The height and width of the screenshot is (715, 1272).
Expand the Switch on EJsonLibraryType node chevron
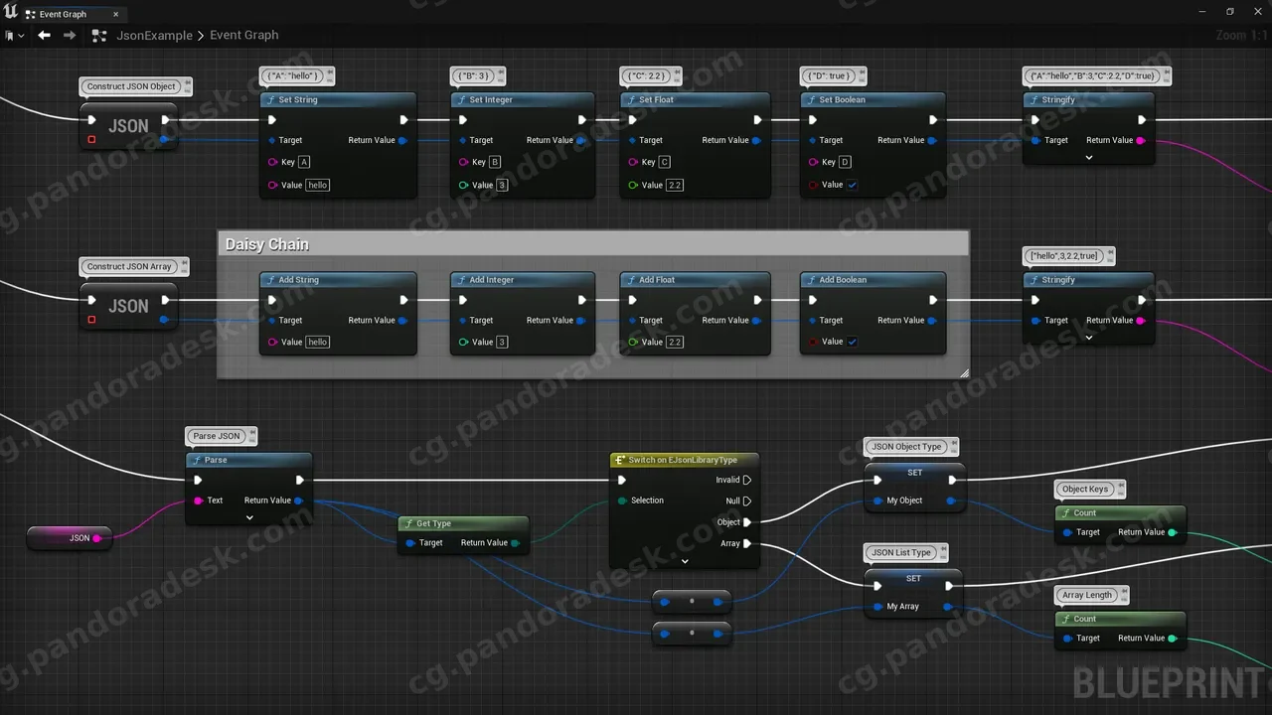(685, 561)
